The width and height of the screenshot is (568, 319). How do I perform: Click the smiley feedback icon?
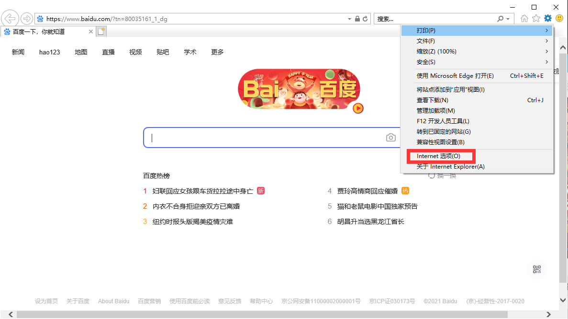coord(559,19)
